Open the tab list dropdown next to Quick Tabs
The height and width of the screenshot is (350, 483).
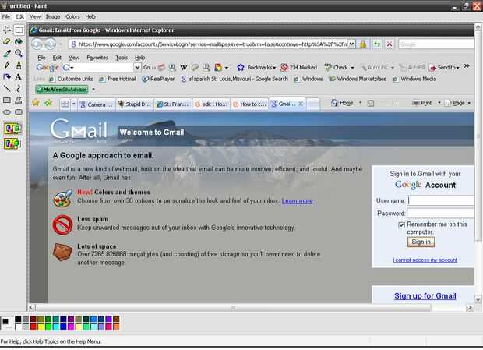[x=74, y=104]
